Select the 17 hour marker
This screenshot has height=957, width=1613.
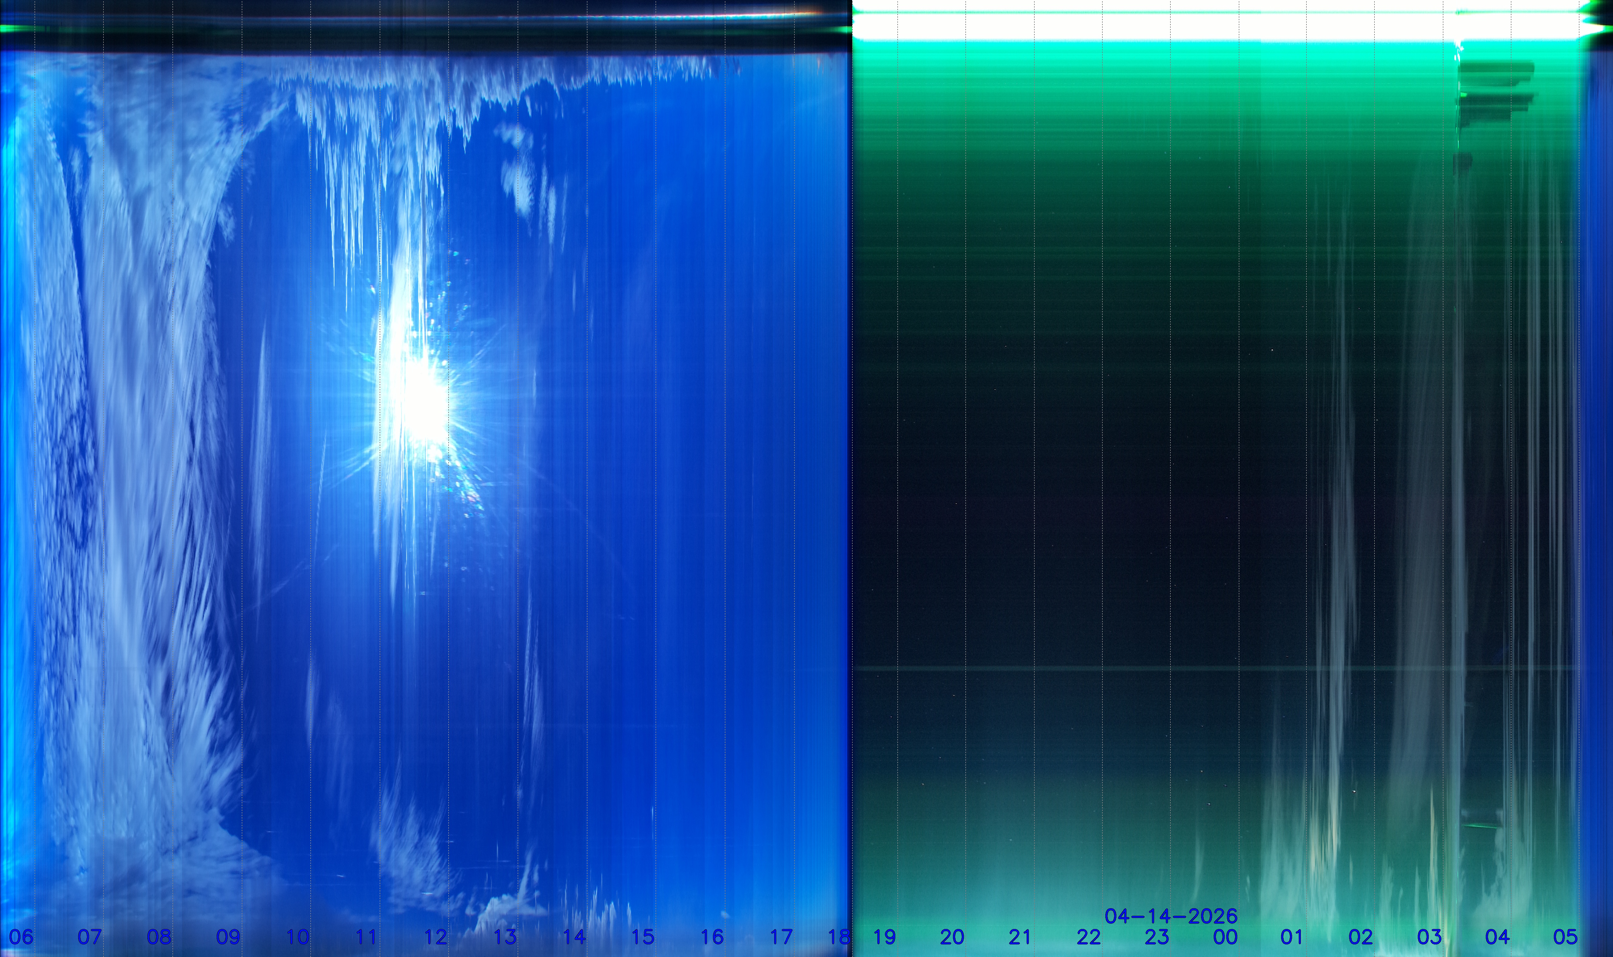(x=781, y=936)
